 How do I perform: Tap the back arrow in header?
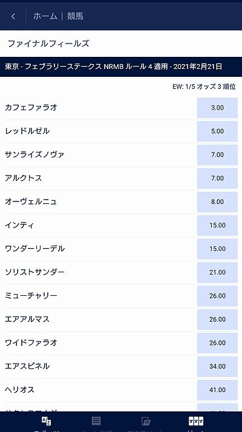tap(13, 16)
